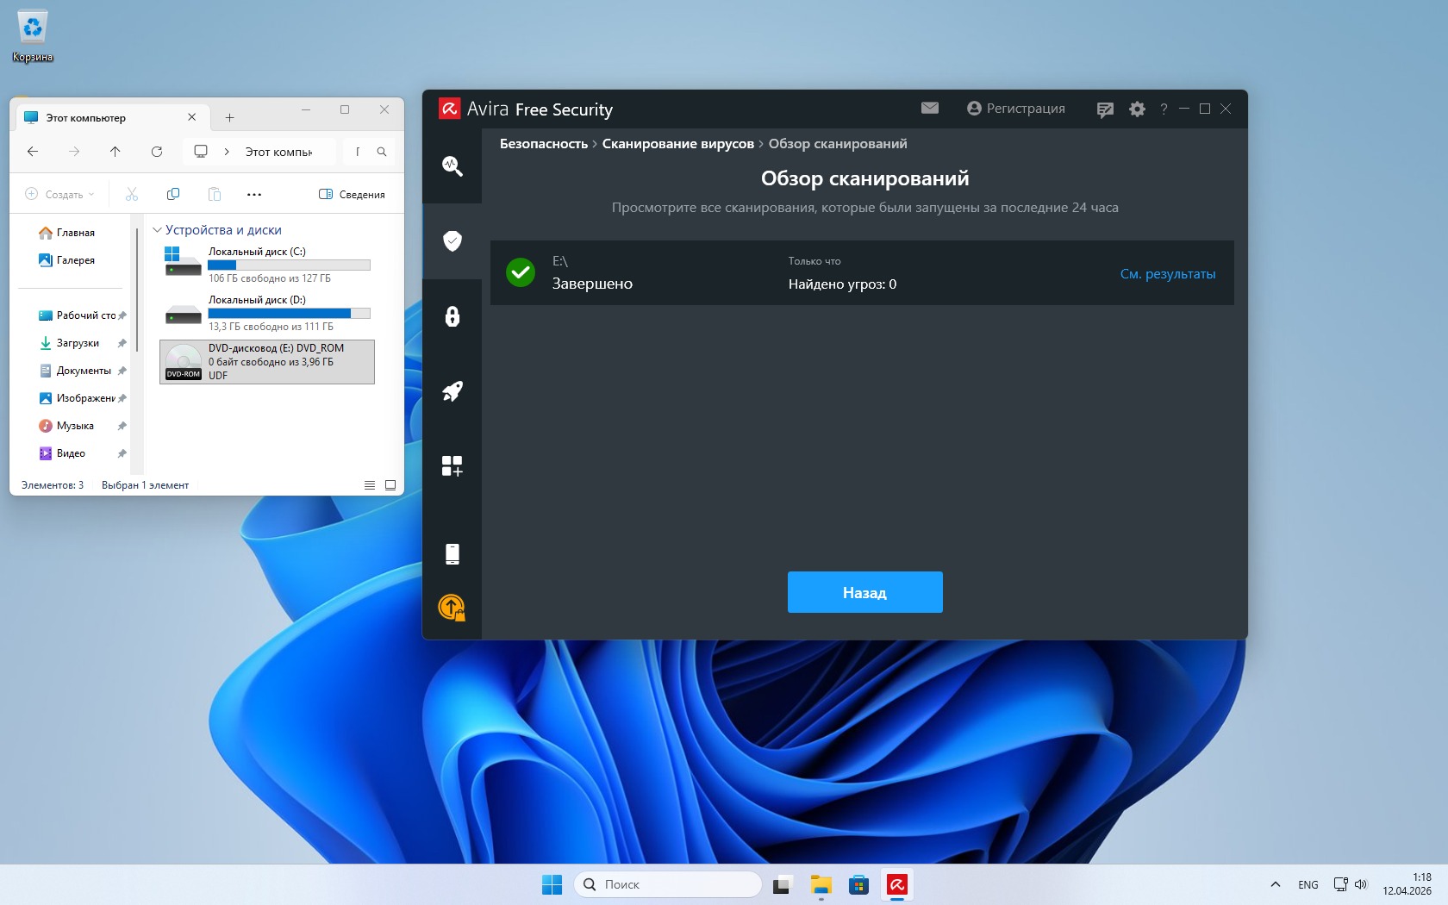Open the Создать dropdown in Explorer
The width and height of the screenshot is (1448, 905).
tap(60, 195)
